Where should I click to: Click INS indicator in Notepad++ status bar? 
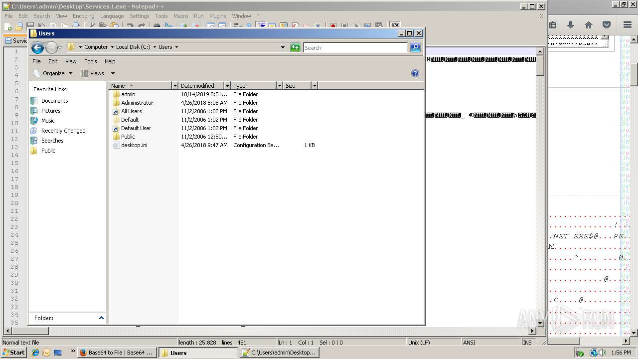[x=527, y=343]
